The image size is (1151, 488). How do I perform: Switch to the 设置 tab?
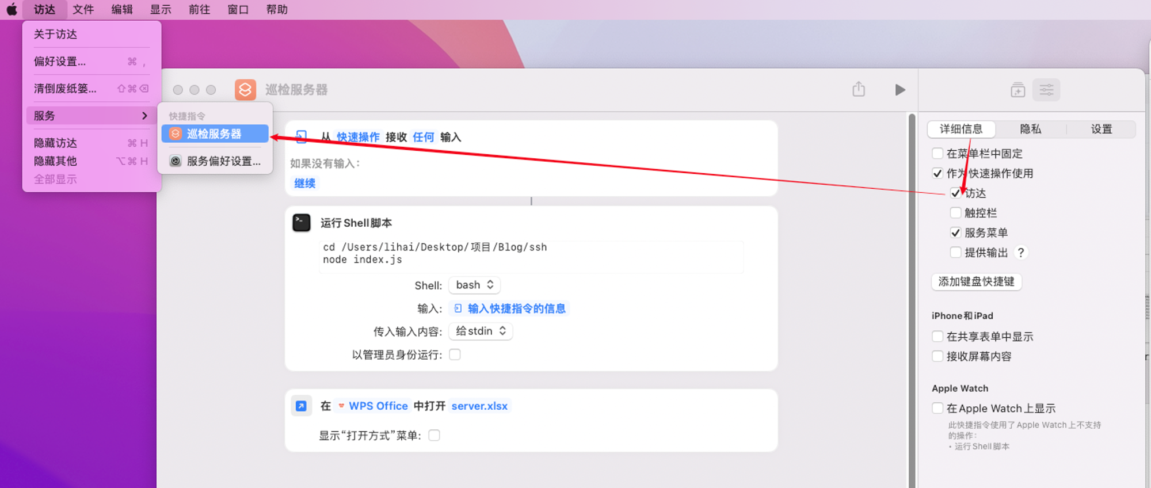point(1102,129)
